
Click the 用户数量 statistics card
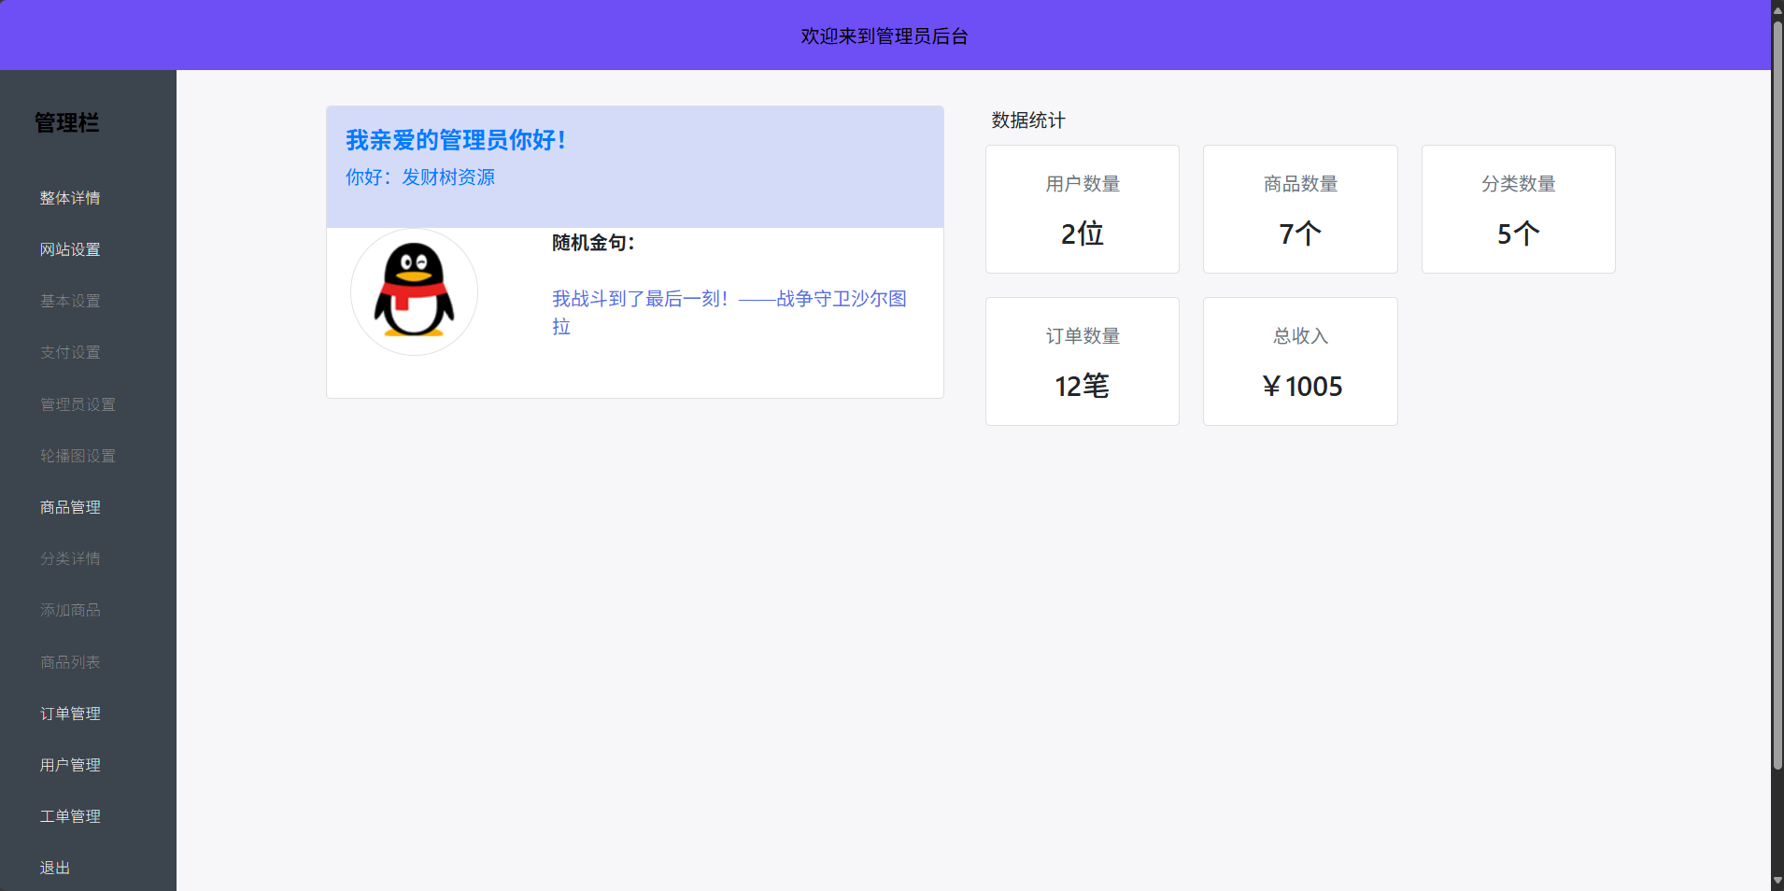[1082, 209]
